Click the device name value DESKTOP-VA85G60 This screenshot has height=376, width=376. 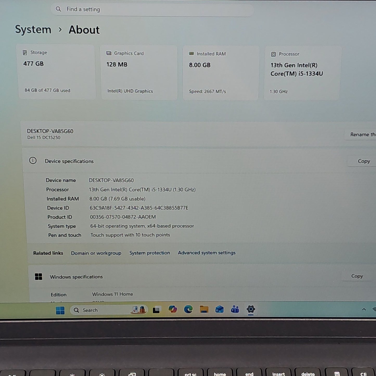(x=111, y=180)
